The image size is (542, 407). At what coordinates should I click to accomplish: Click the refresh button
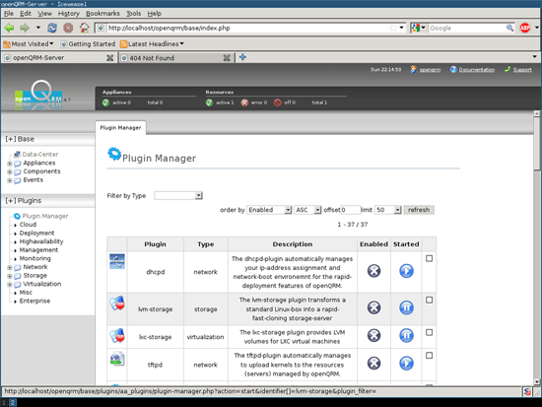coord(419,210)
